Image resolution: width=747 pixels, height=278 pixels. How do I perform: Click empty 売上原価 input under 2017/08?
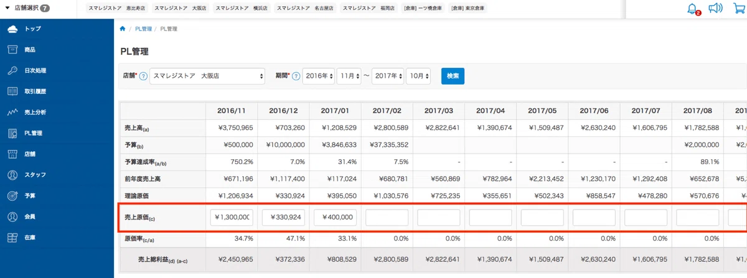pyautogui.click(x=697, y=218)
